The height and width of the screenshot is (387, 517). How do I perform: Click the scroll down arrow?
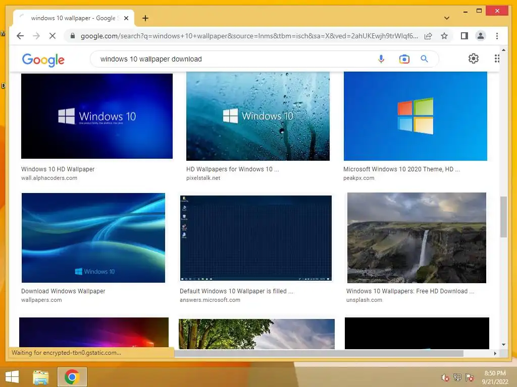[503, 345]
